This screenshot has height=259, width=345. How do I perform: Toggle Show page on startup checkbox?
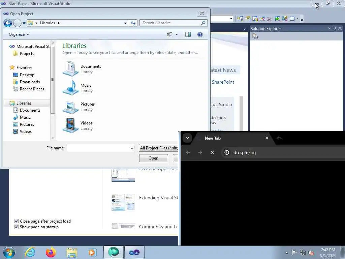(x=16, y=227)
